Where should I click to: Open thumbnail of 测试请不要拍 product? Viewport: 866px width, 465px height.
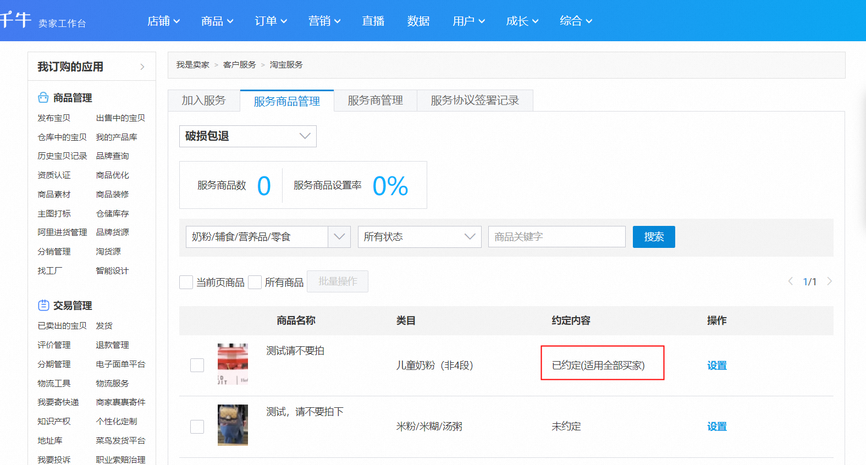tap(233, 364)
